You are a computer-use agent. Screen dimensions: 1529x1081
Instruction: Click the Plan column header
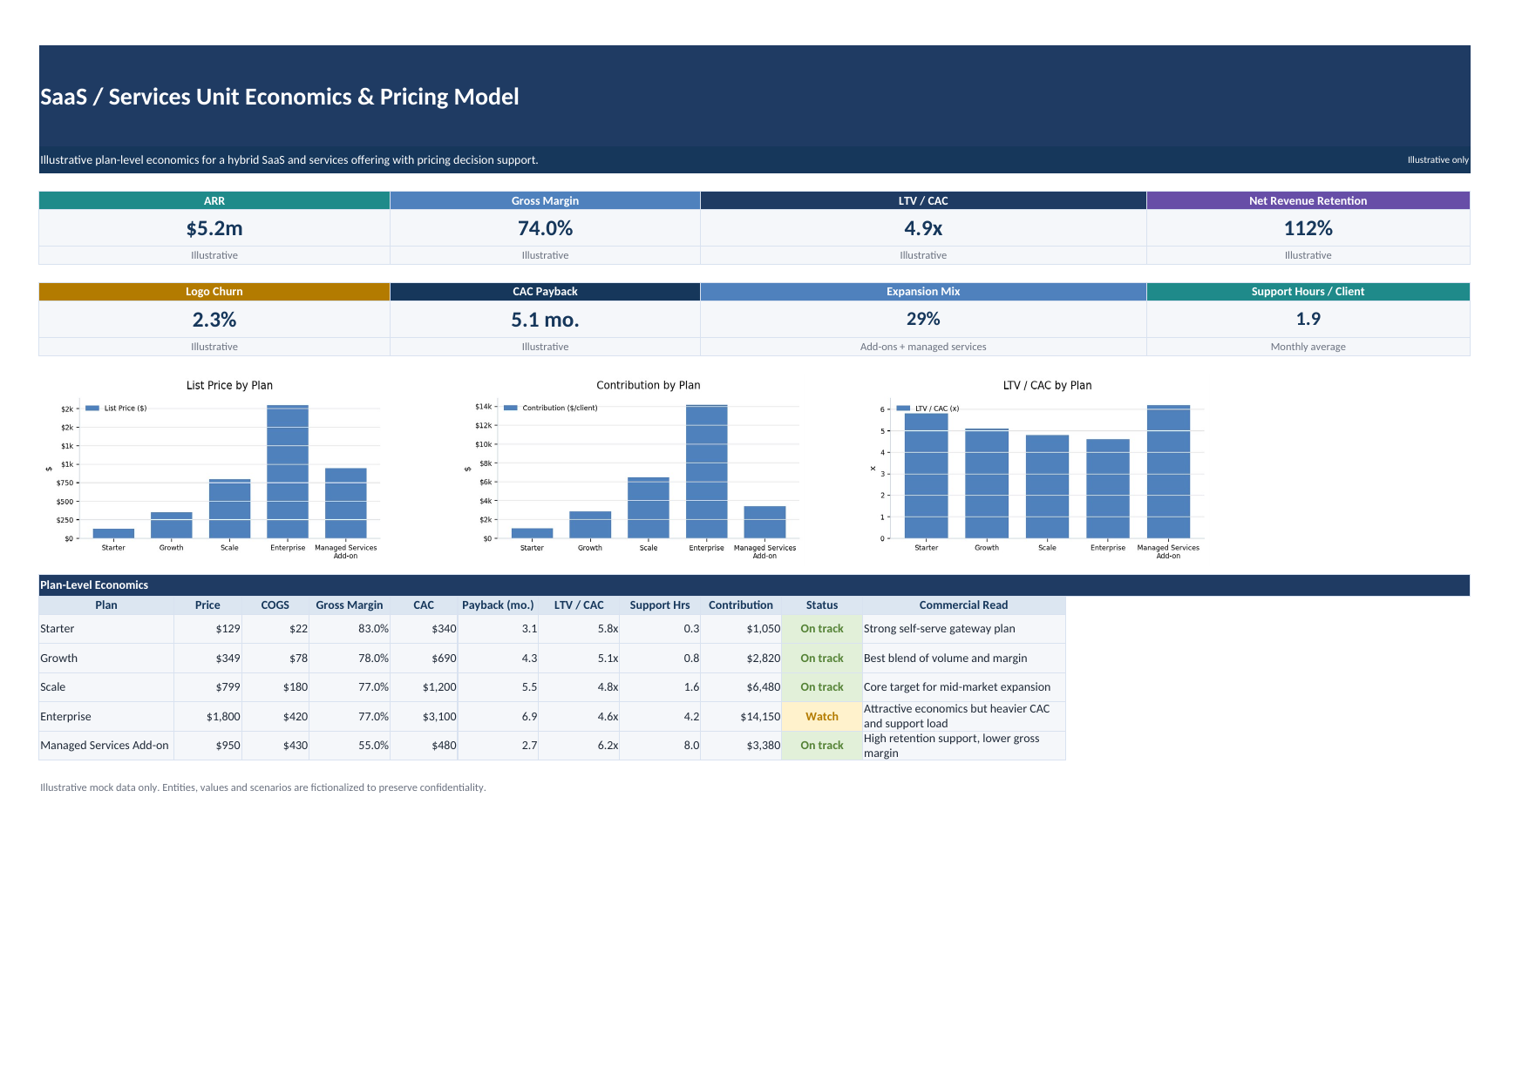(x=106, y=605)
